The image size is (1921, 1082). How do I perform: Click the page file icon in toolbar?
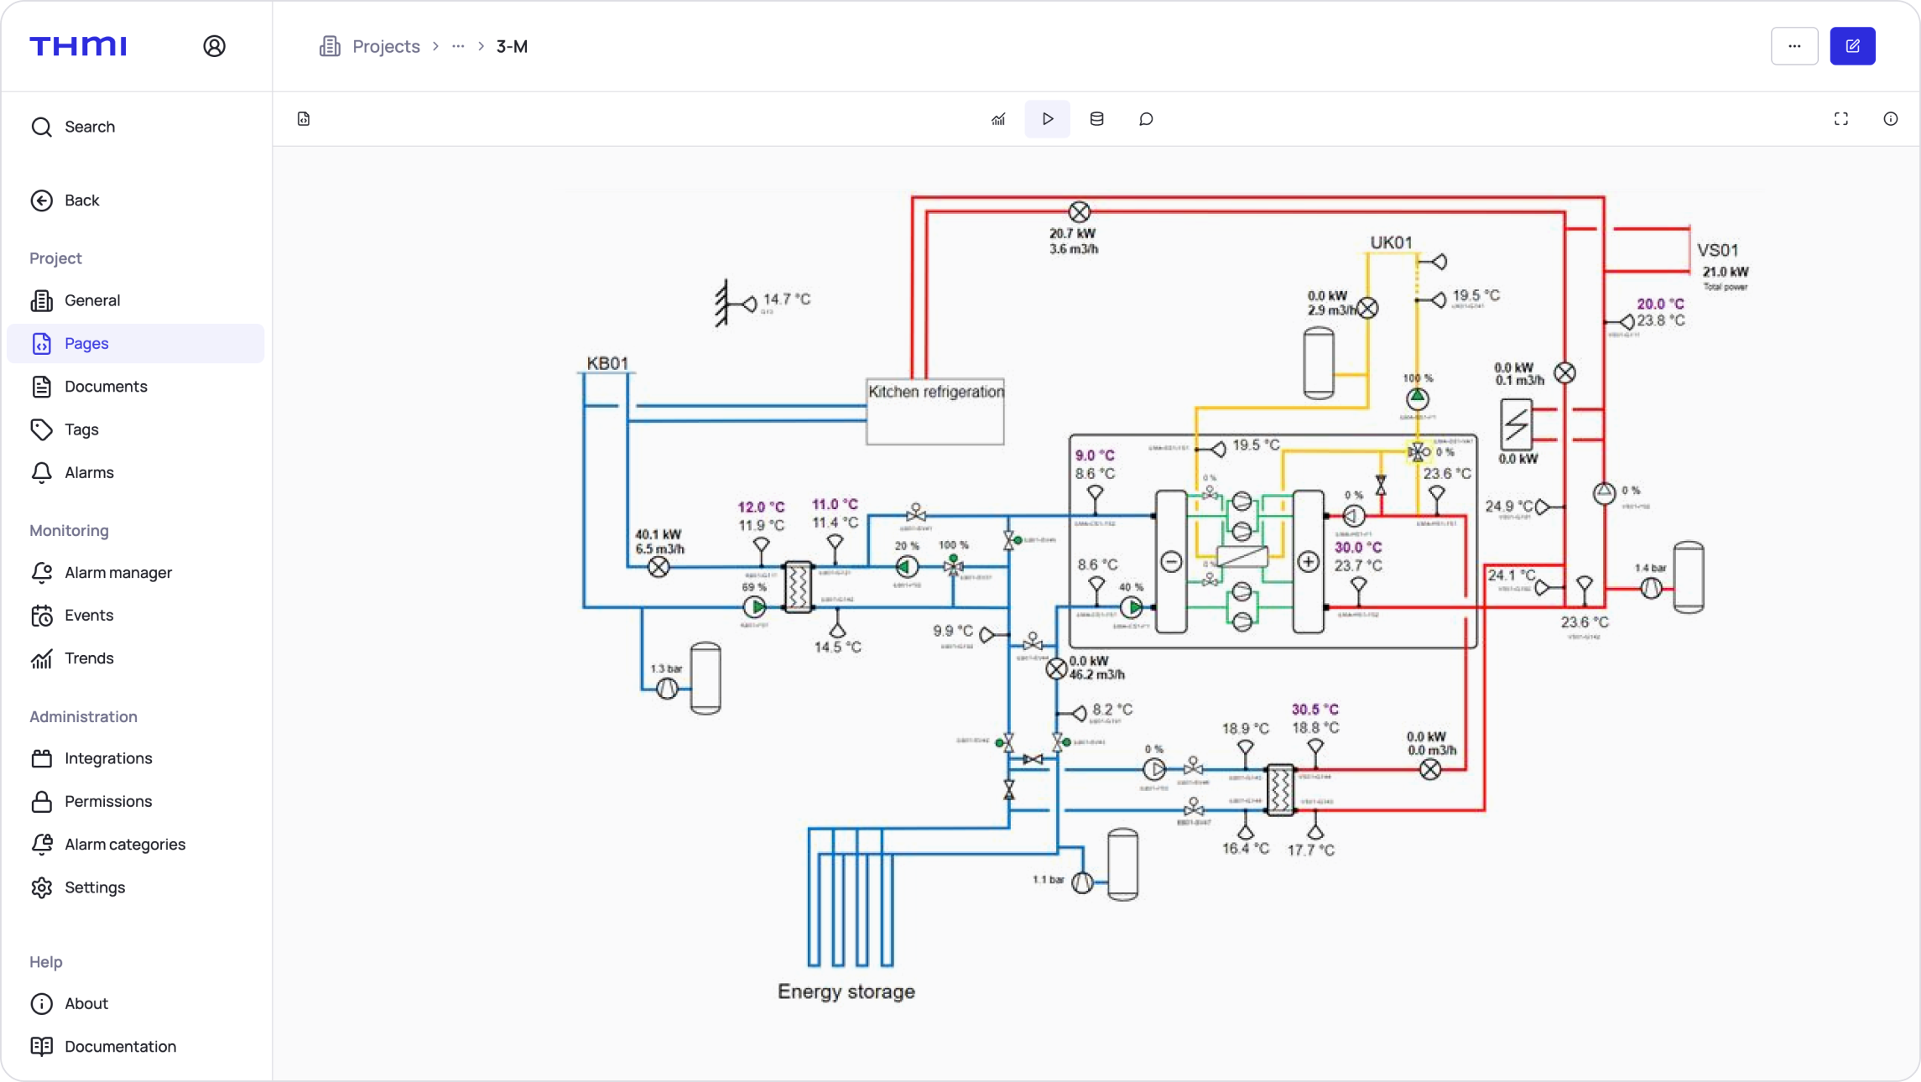click(304, 119)
